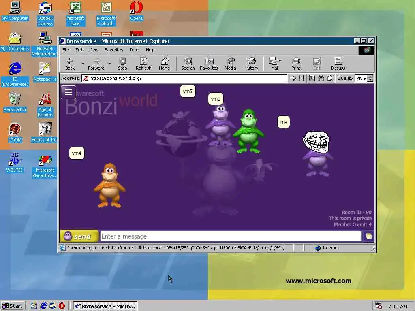Open the View menu
The height and width of the screenshot is (311, 415).
pyautogui.click(x=94, y=50)
